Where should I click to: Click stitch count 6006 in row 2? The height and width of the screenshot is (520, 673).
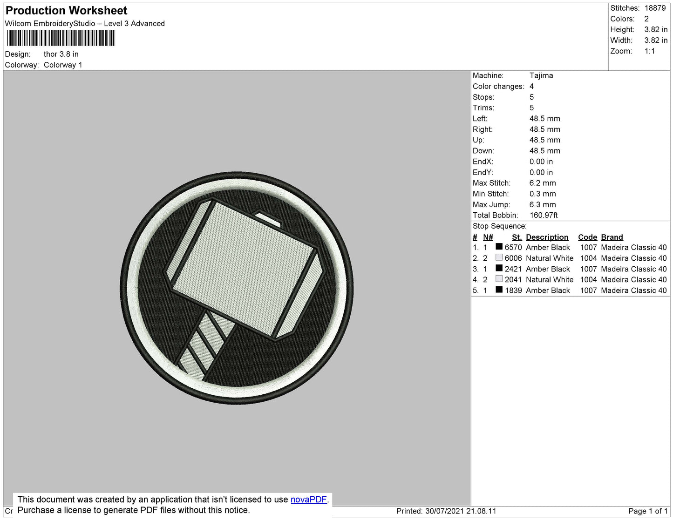tap(513, 258)
